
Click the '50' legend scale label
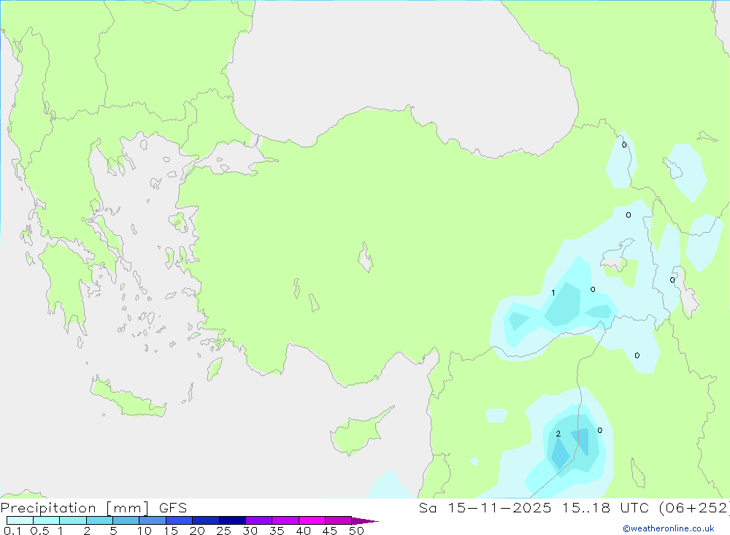click(x=356, y=531)
